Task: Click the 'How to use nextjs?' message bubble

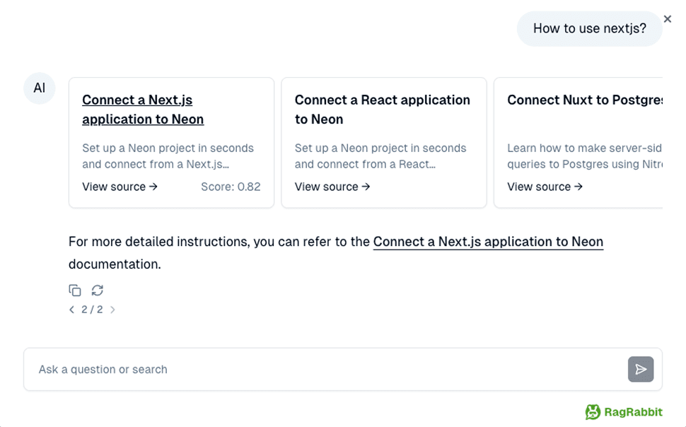Action: click(589, 29)
